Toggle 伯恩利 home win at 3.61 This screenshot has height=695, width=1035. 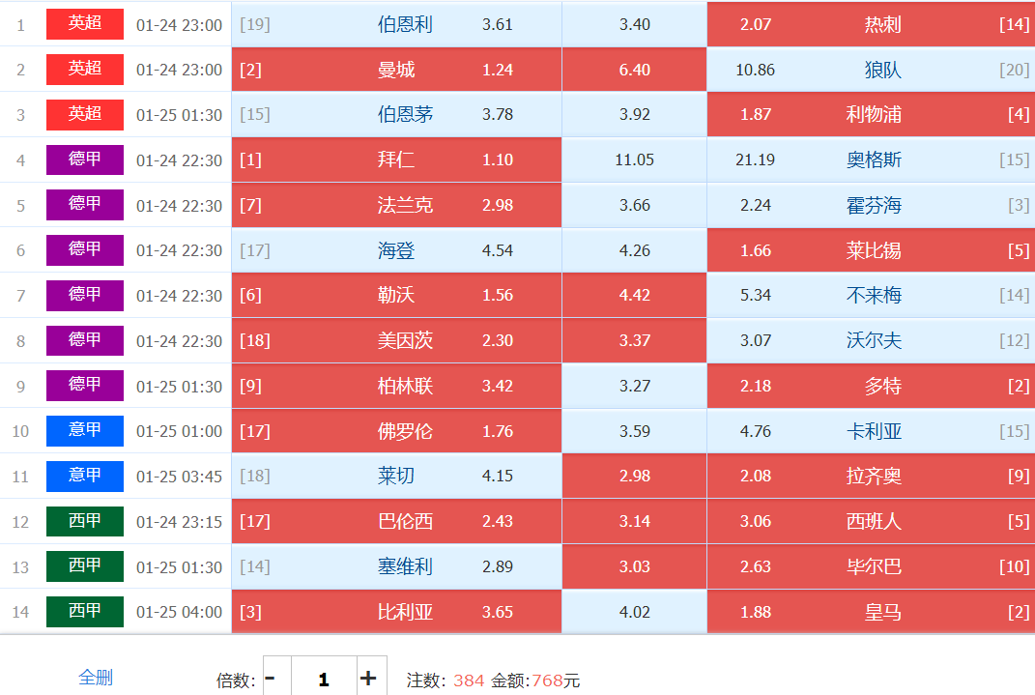coord(396,24)
